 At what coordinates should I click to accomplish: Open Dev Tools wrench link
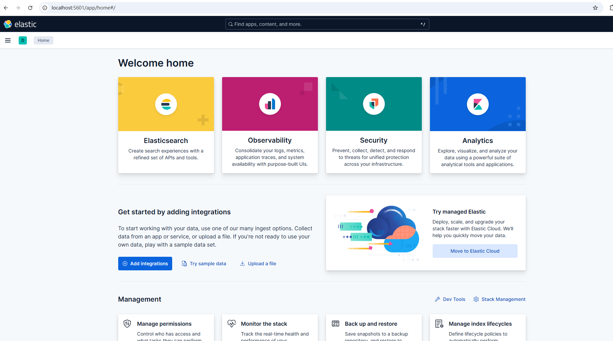[450, 299]
